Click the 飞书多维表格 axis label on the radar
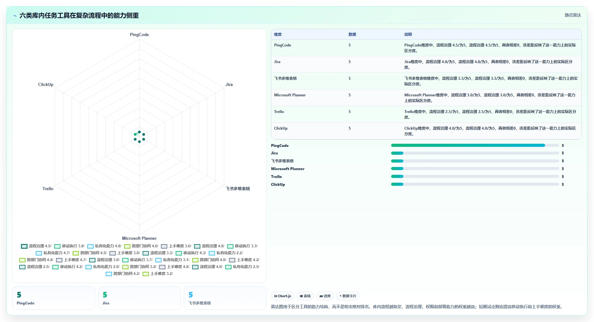Image resolution: width=594 pixels, height=322 pixels. point(238,189)
